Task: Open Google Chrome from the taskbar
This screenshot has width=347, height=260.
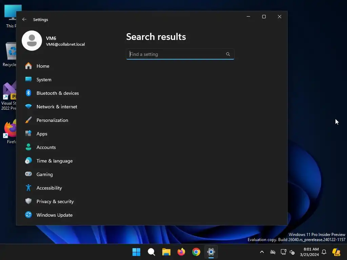Action: coord(196,252)
